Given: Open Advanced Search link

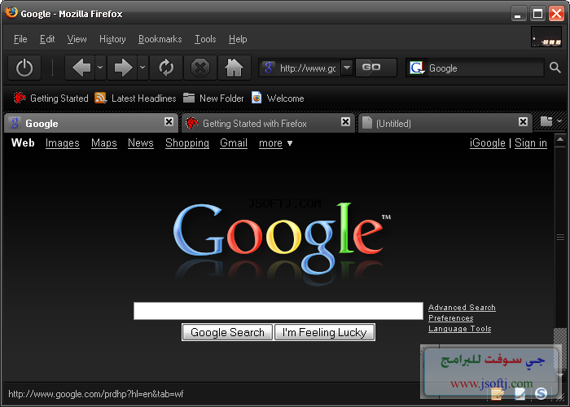Looking at the screenshot, I should point(462,308).
